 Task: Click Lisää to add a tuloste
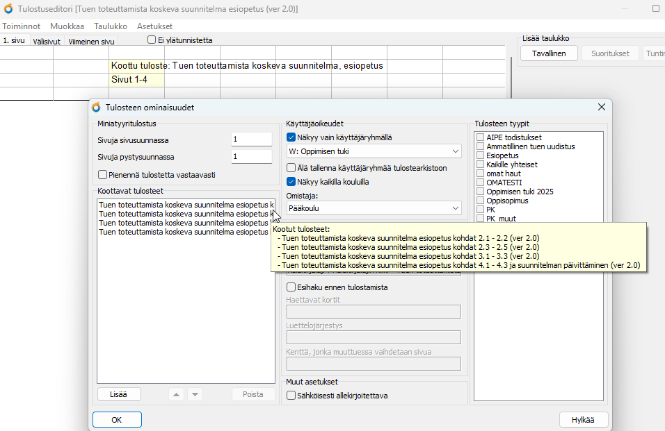pyautogui.click(x=119, y=394)
